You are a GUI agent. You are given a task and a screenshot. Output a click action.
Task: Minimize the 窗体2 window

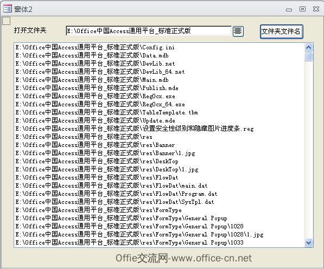pyautogui.click(x=289, y=10)
